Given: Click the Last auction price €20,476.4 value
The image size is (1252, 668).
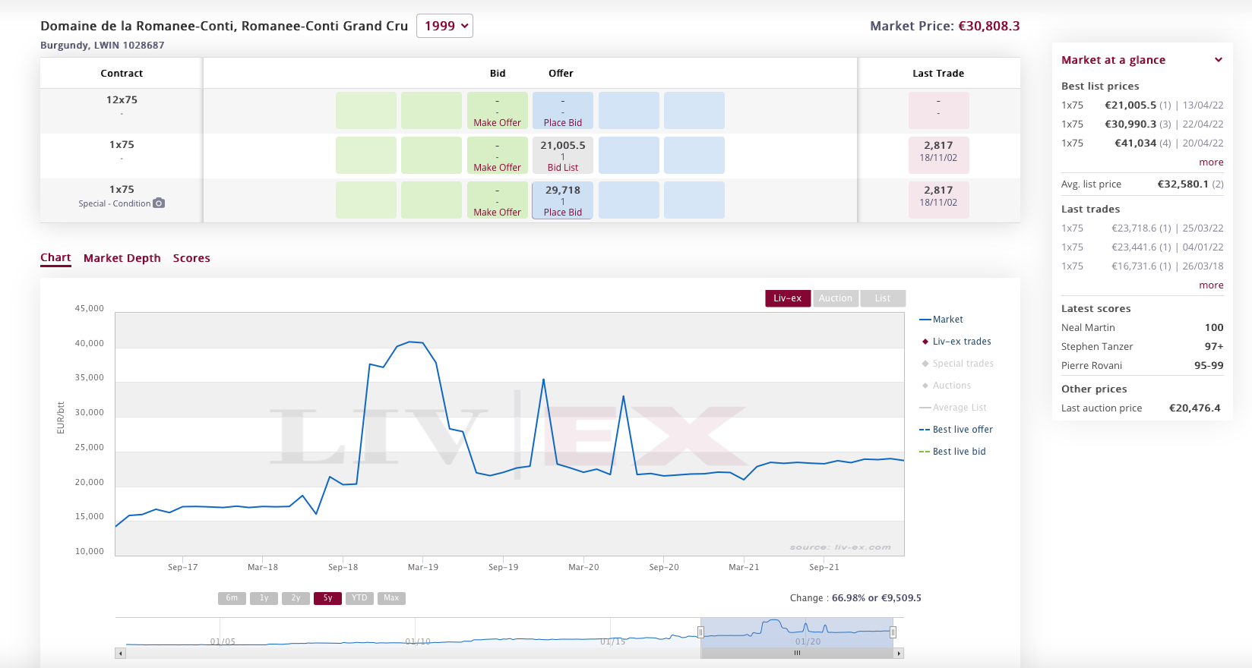Looking at the screenshot, I should (1194, 408).
